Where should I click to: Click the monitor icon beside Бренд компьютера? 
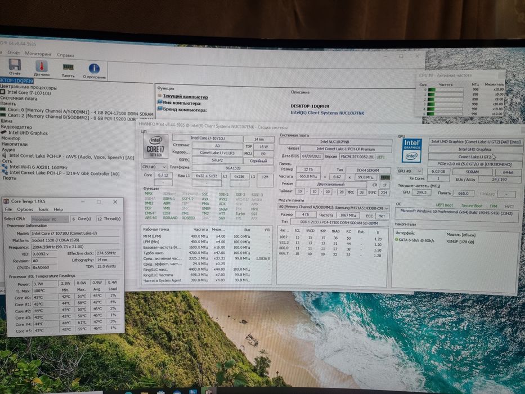click(160, 109)
